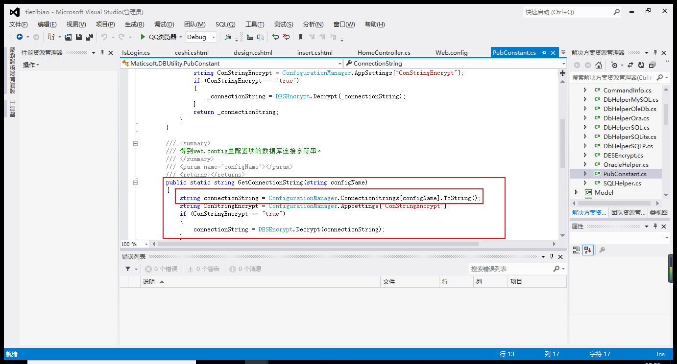The width and height of the screenshot is (677, 364).
Task: Start debugging with the green play button
Action: click(x=143, y=37)
